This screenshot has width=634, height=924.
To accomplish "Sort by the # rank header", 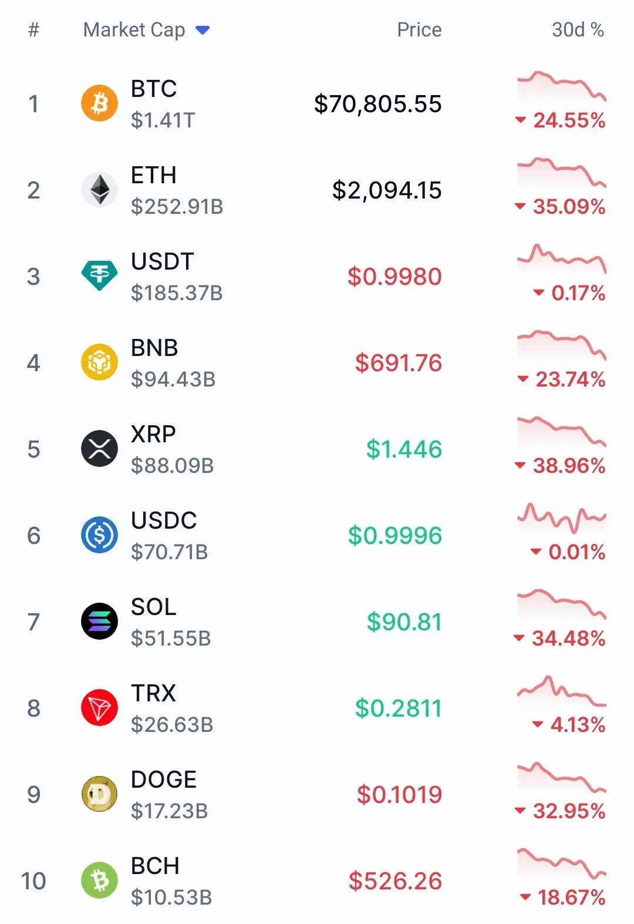I will coord(33,30).
